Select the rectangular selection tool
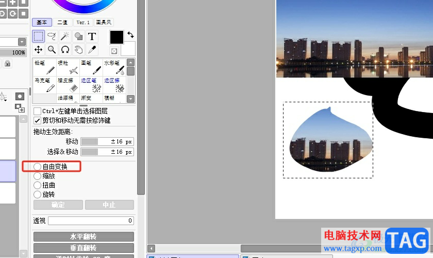Viewport: 433px width, 258px height. (x=38, y=36)
